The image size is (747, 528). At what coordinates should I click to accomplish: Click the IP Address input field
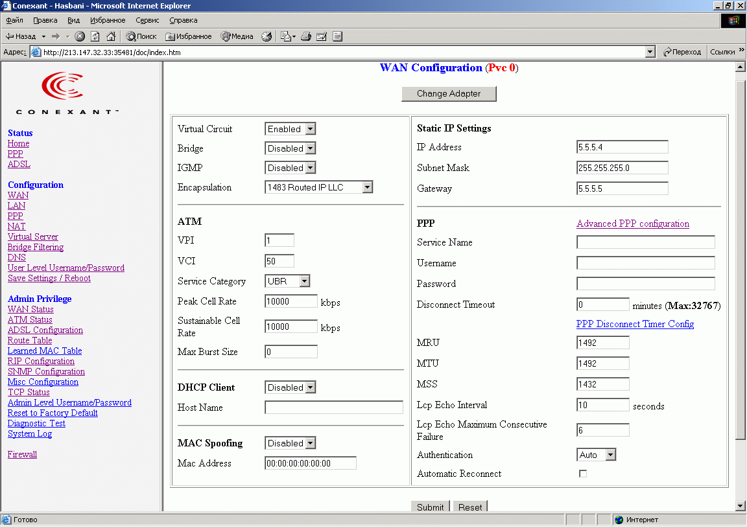tap(622, 146)
